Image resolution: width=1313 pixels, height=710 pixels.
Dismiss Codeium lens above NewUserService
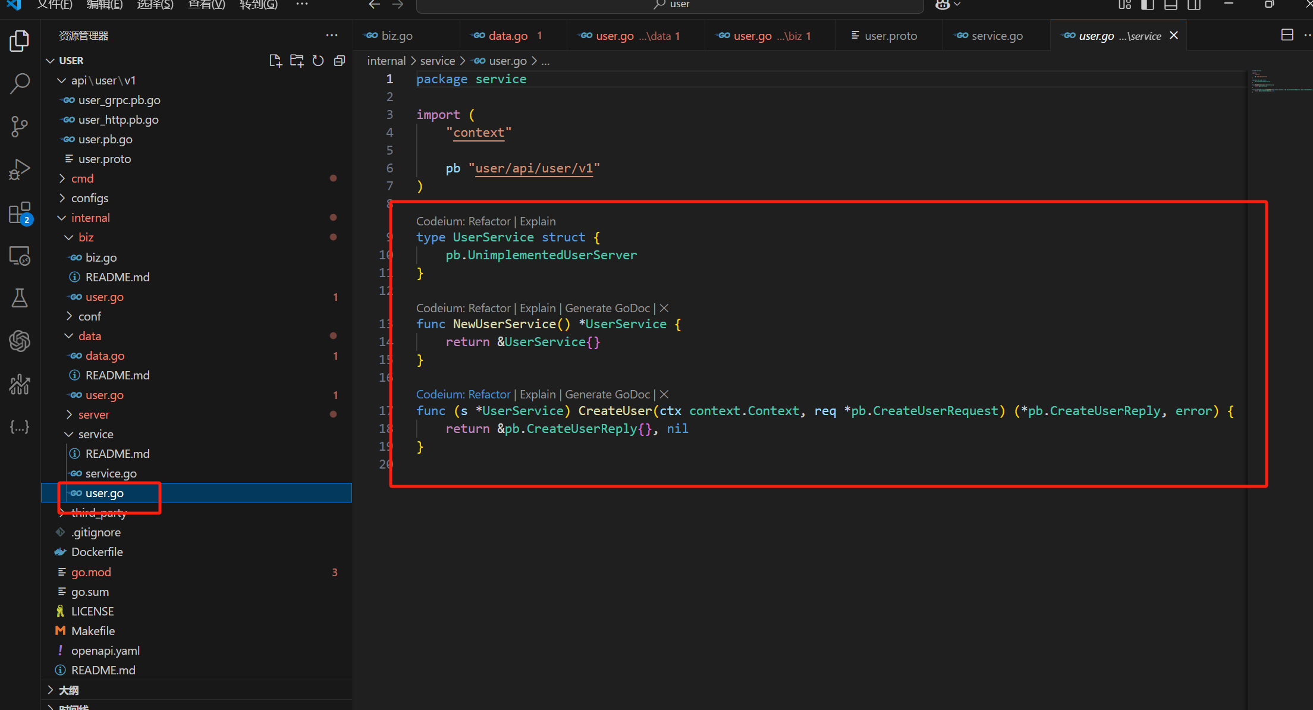[x=664, y=308]
